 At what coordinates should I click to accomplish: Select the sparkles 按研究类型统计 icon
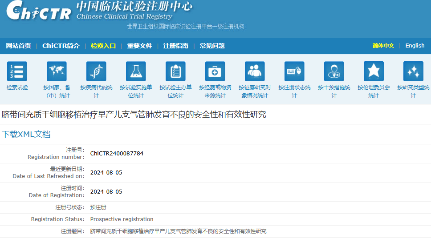413,71
